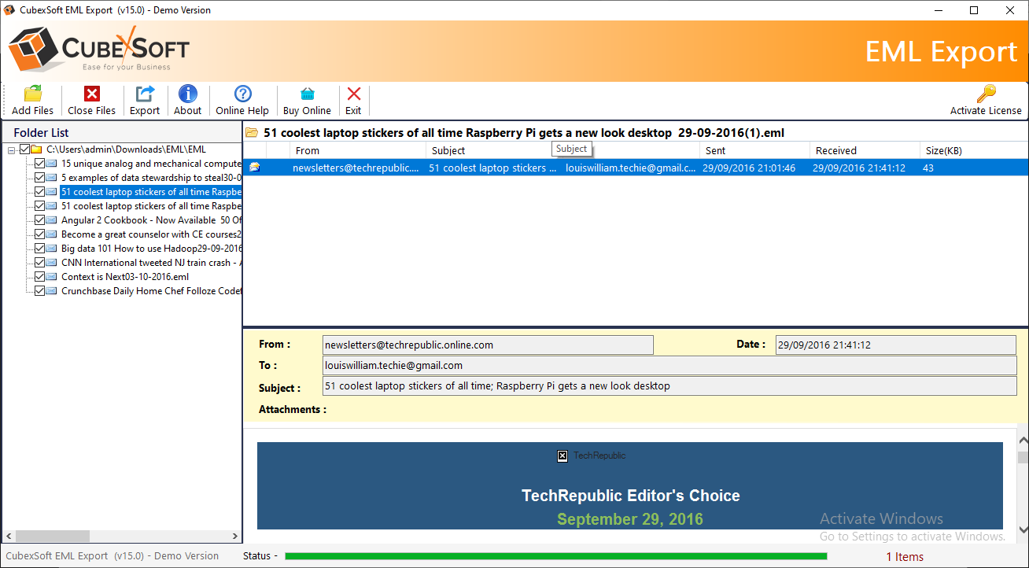Click the Close Files red X icon
This screenshot has width=1029, height=568.
pyautogui.click(x=92, y=94)
